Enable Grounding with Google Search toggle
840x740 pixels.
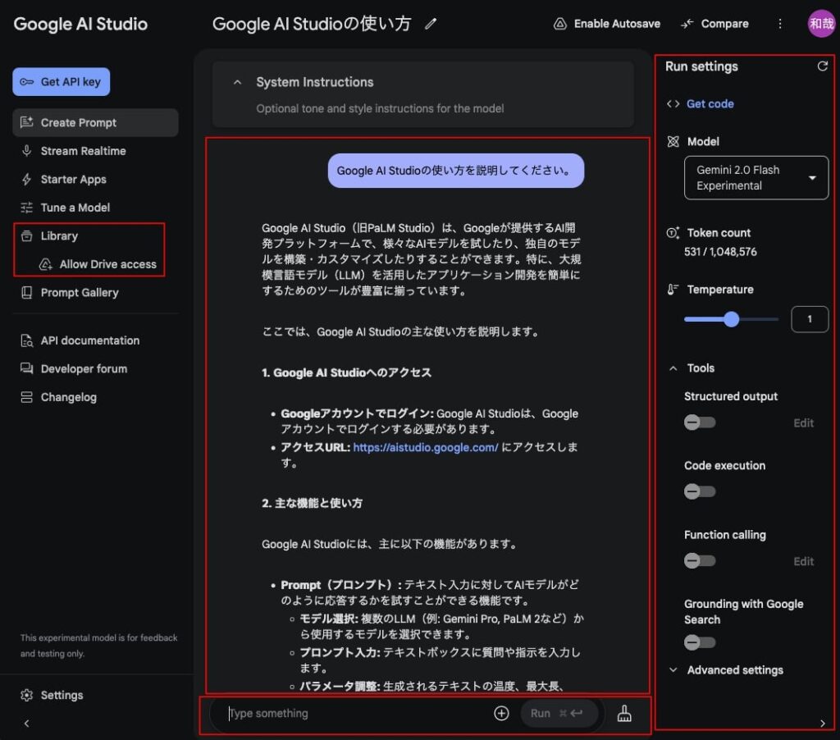pos(699,642)
